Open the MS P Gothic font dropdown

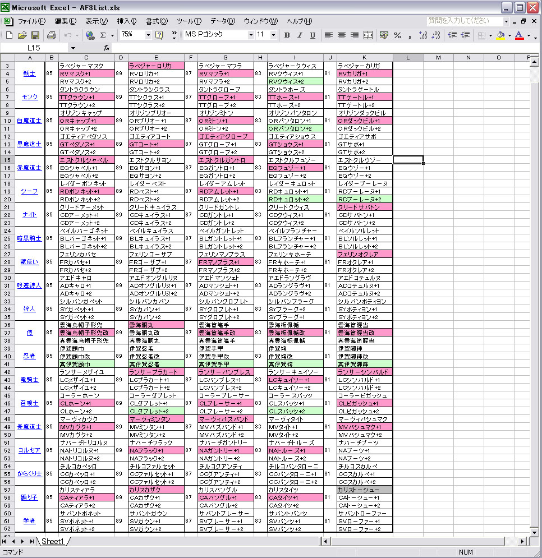pyautogui.click(x=251, y=35)
